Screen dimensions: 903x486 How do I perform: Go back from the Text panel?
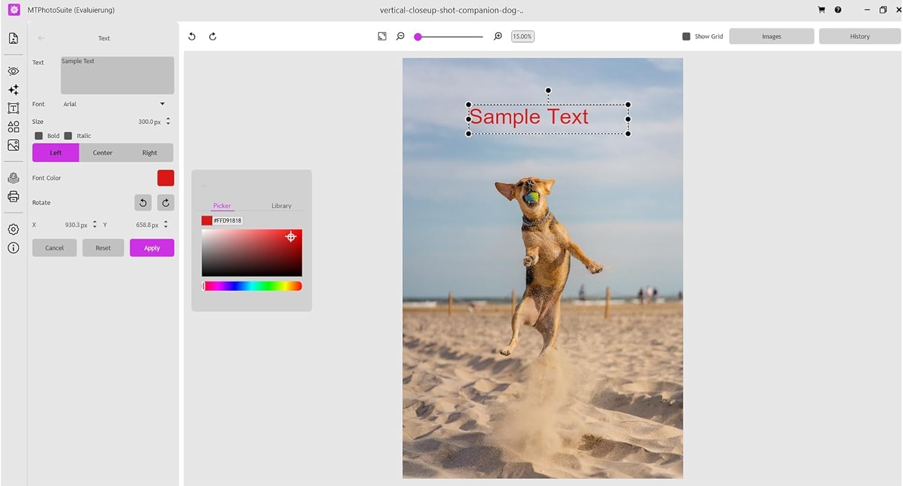[x=41, y=38]
